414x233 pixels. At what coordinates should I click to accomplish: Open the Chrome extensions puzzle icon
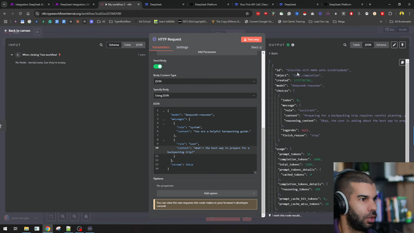click(x=390, y=14)
